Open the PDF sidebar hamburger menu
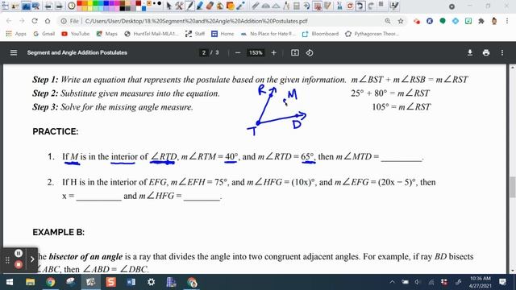This screenshot has height=290, width=516. [14, 52]
